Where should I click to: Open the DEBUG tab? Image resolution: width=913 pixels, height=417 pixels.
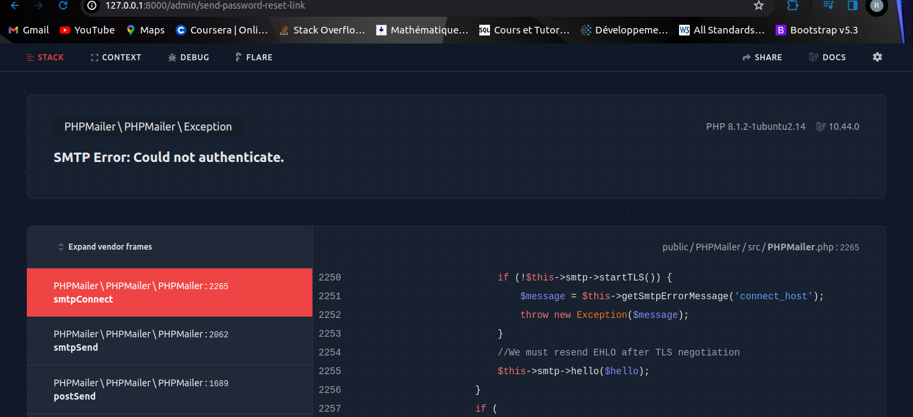(188, 57)
